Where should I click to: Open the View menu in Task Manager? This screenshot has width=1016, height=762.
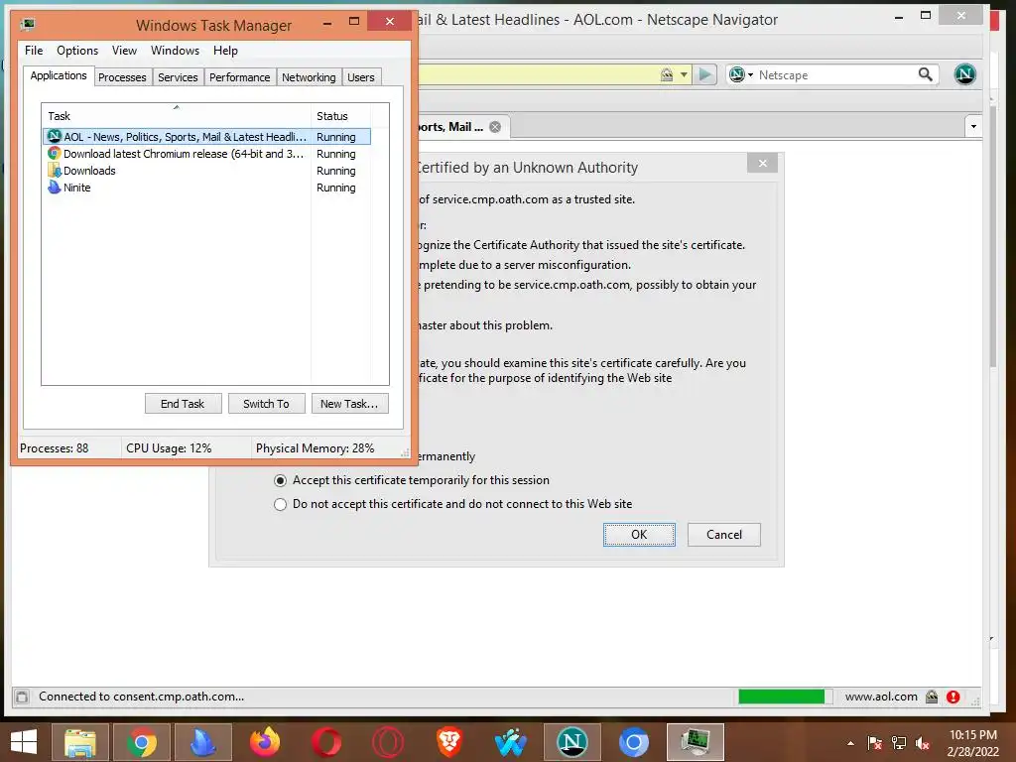[124, 51]
